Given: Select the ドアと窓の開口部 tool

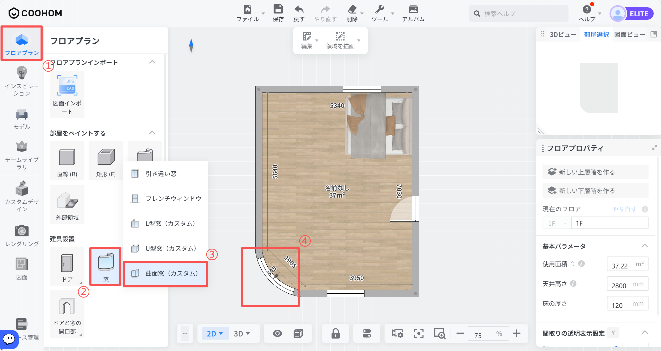Looking at the screenshot, I should point(67,314).
